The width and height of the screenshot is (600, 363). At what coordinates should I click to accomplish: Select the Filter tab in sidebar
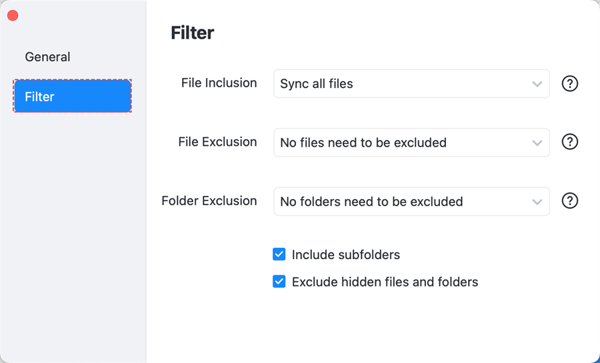point(72,97)
